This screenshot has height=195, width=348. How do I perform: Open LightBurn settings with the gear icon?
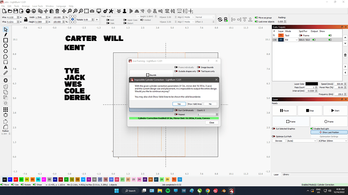[105, 11]
